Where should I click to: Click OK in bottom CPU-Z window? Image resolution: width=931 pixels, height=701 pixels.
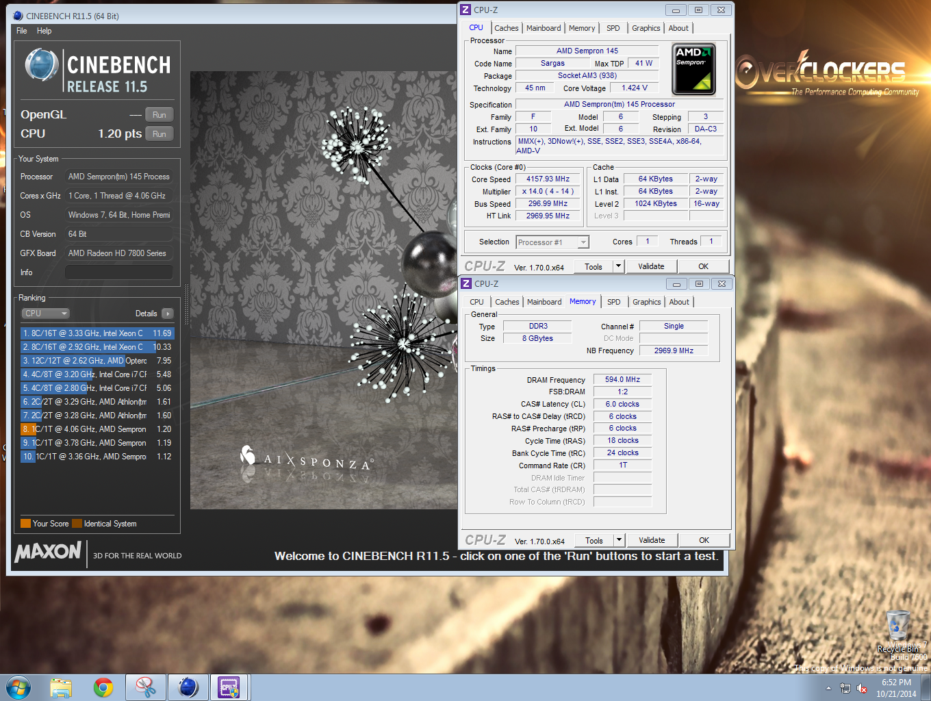[704, 540]
